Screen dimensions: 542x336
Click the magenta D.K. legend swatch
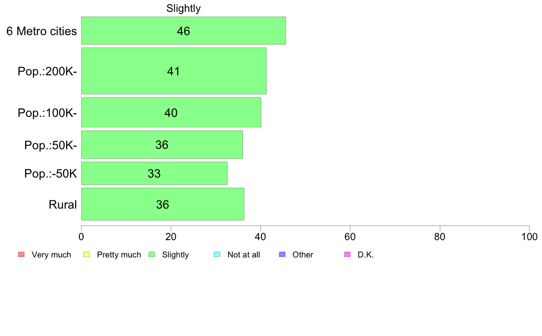[x=347, y=254]
